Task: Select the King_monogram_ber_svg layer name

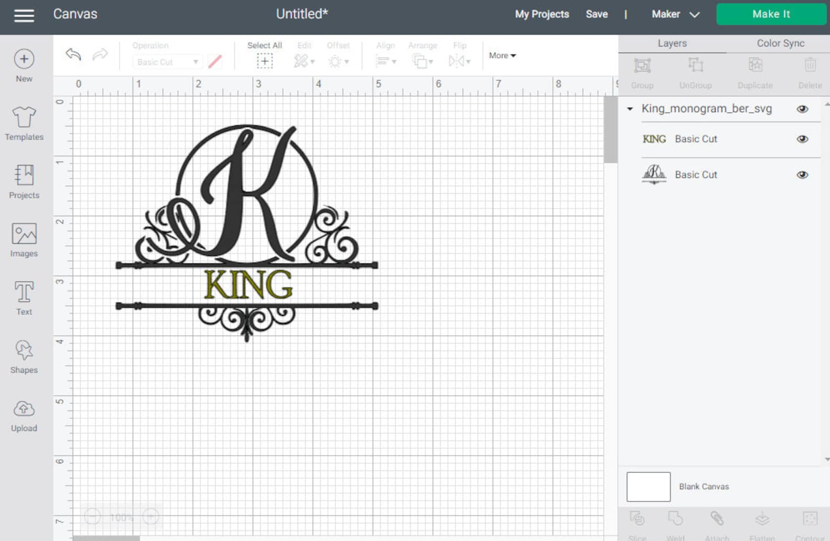Action: click(x=707, y=109)
